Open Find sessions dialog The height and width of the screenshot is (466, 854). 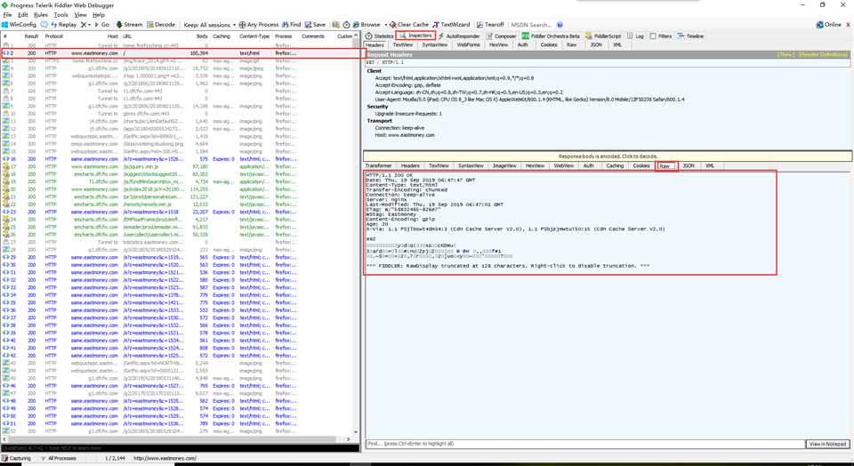pyautogui.click(x=292, y=25)
